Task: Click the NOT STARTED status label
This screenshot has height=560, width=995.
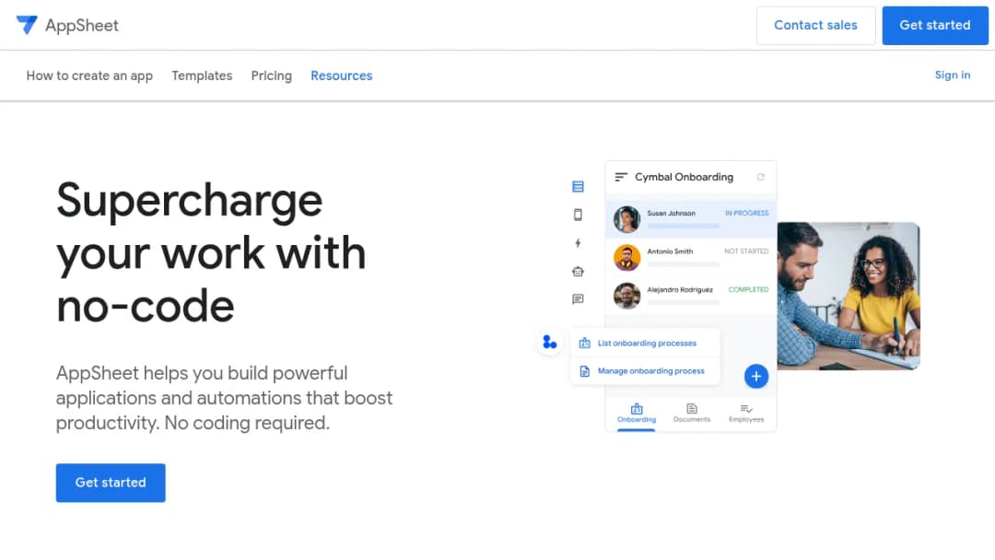Action: [x=746, y=251]
